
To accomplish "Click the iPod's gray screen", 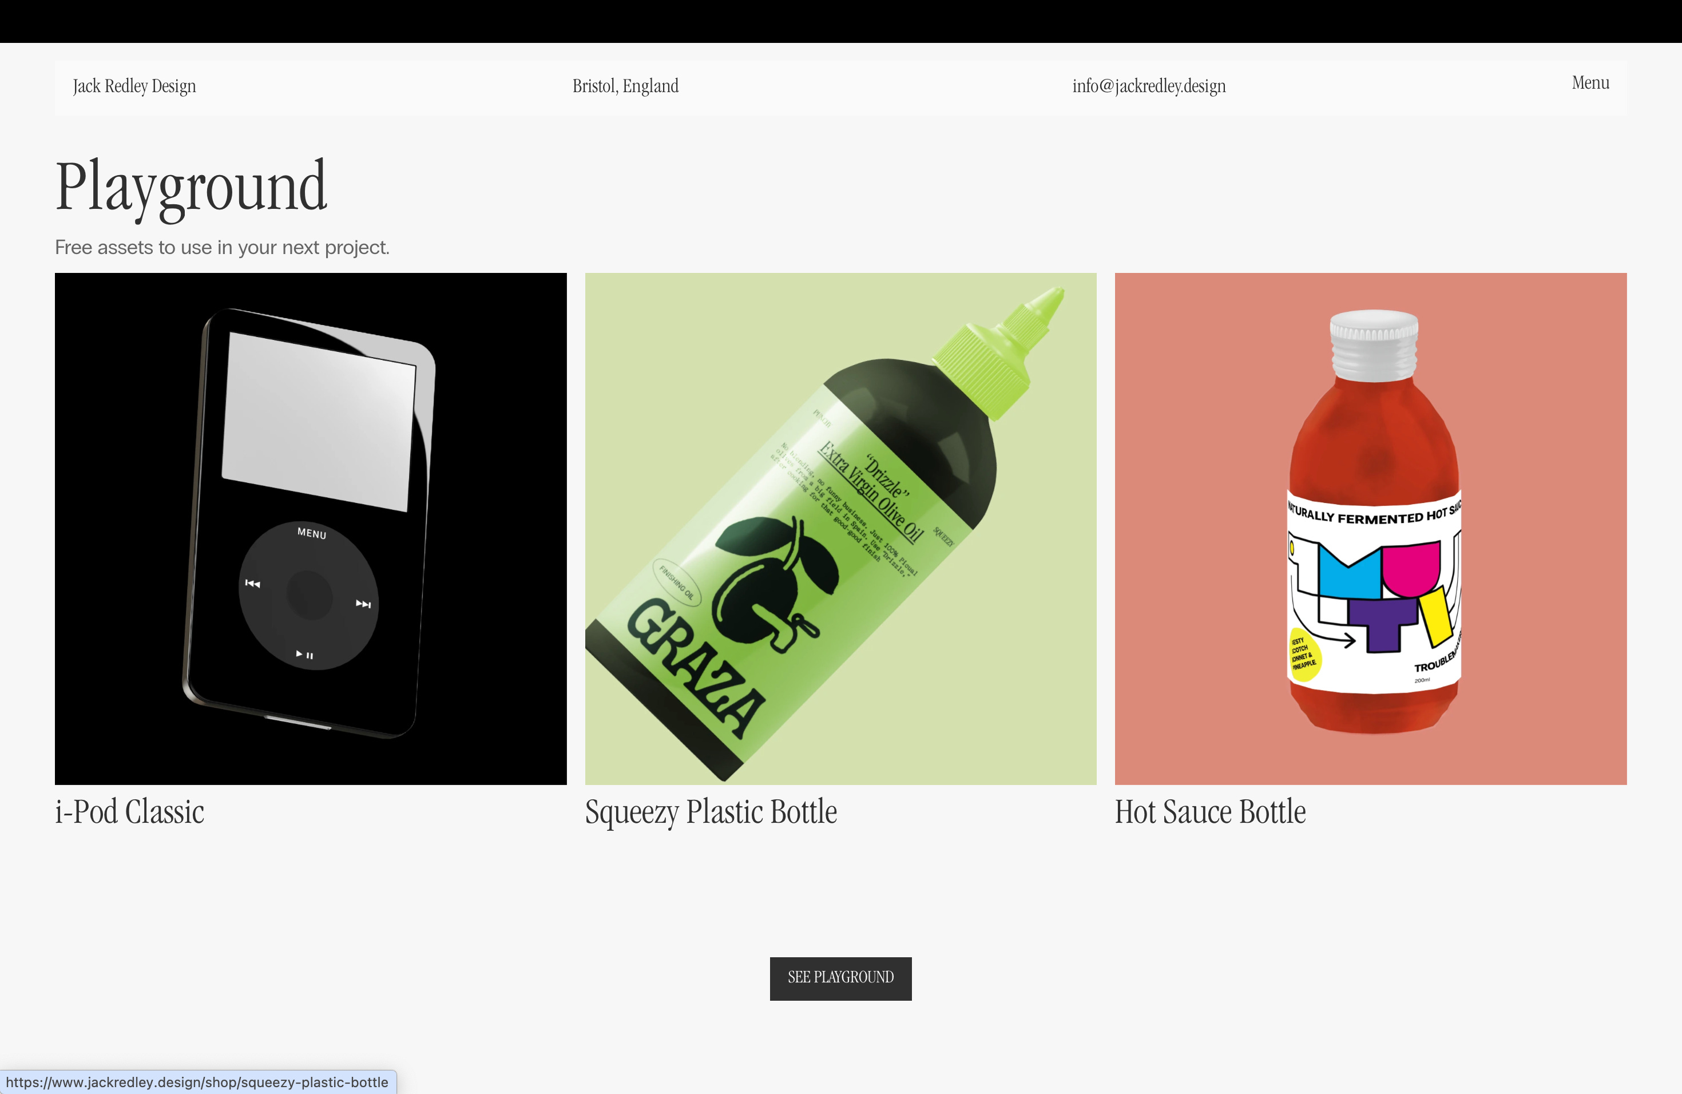I will [x=318, y=422].
